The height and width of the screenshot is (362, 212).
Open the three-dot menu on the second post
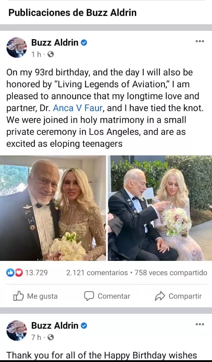[x=199, y=325]
